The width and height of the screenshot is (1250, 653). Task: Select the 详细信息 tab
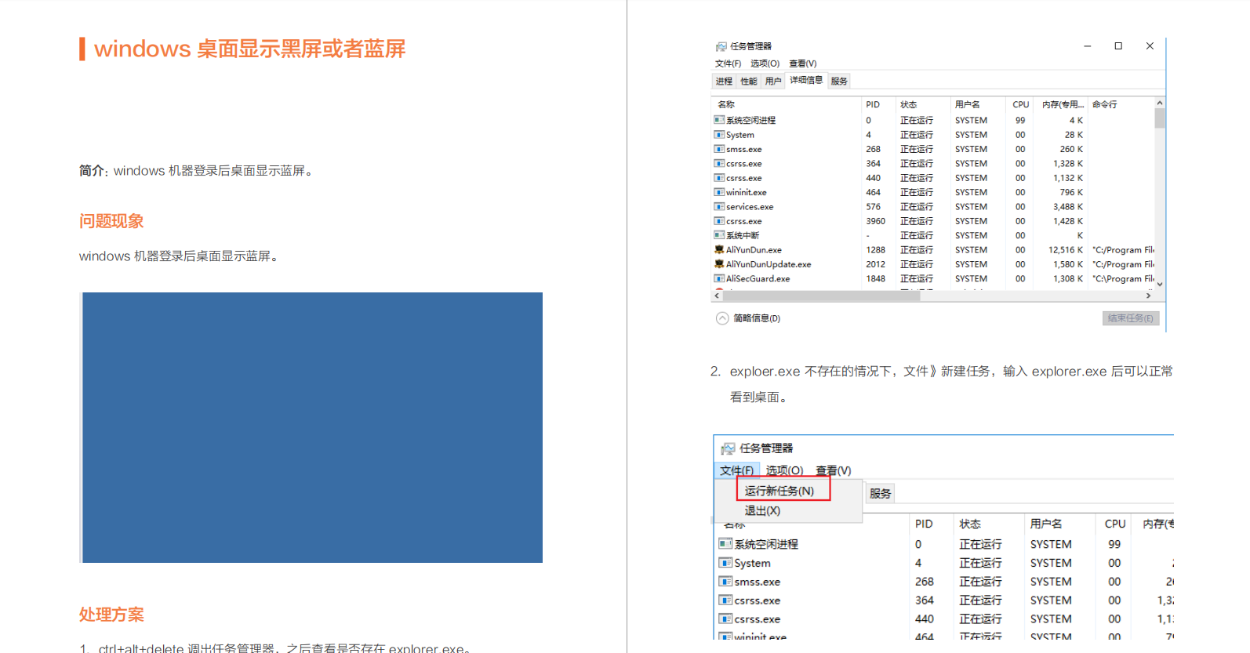pos(806,80)
